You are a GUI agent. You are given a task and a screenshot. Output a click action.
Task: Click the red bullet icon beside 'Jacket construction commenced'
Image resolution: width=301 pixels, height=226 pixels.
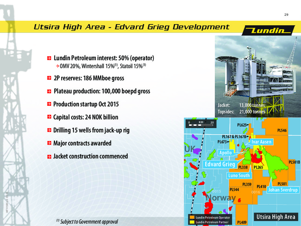49,156
